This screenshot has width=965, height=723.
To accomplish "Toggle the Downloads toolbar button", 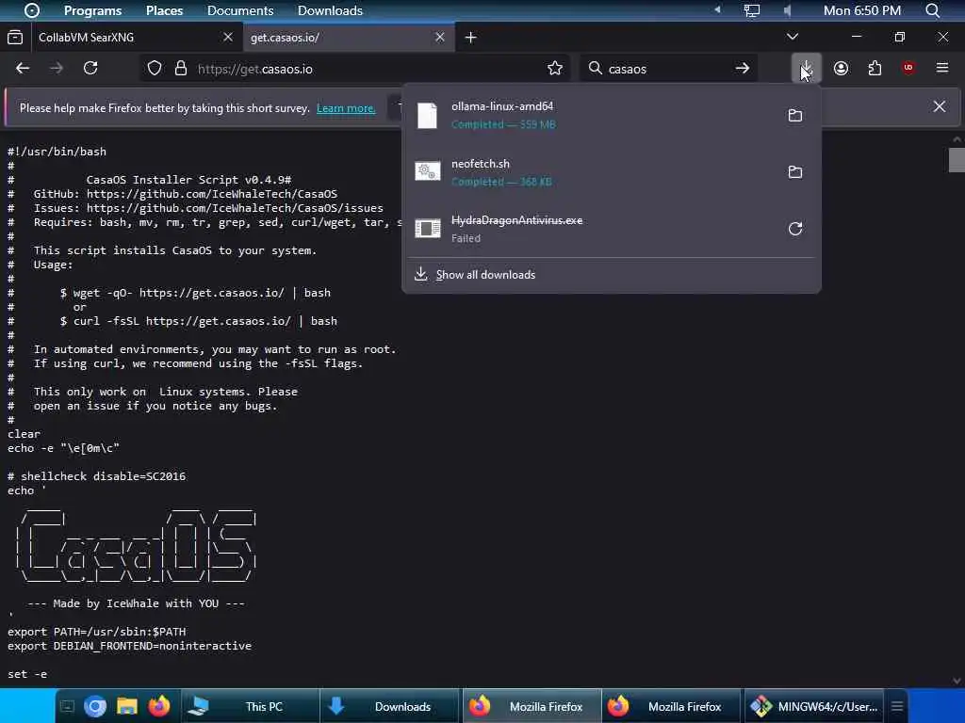I will (807, 68).
